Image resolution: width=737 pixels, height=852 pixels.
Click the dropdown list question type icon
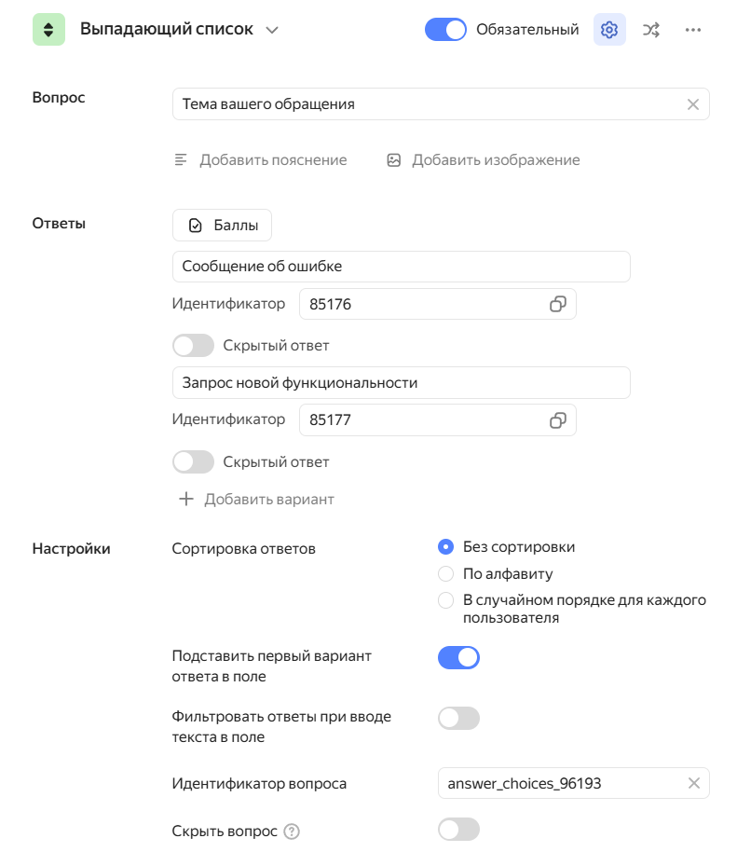point(48,30)
